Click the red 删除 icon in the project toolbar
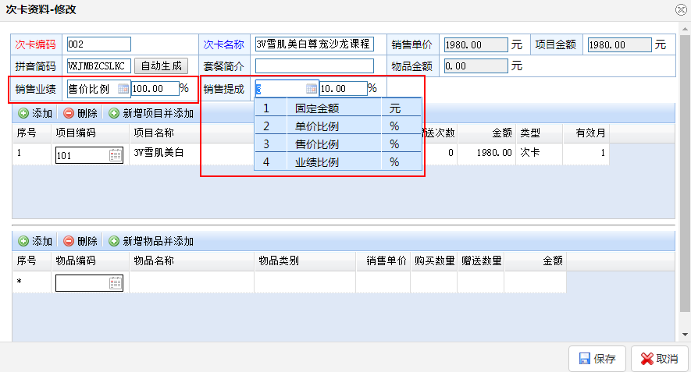The image size is (691, 372). click(69, 114)
